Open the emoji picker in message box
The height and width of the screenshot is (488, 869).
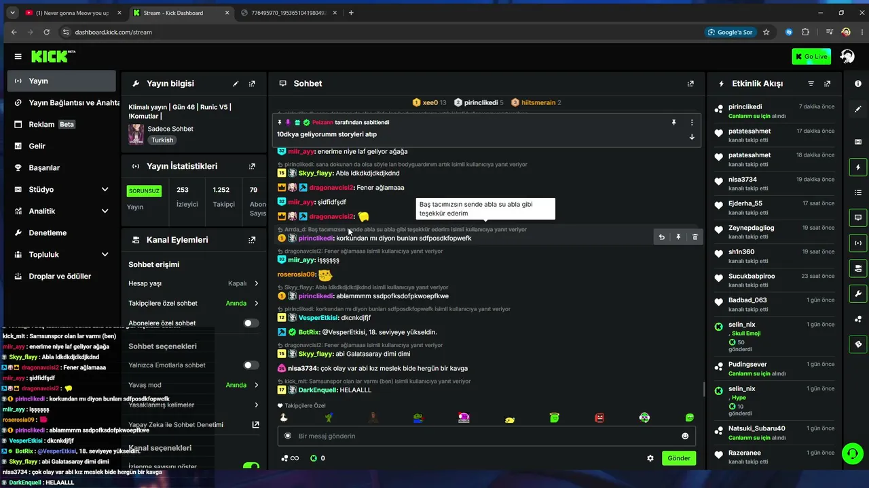tap(685, 436)
